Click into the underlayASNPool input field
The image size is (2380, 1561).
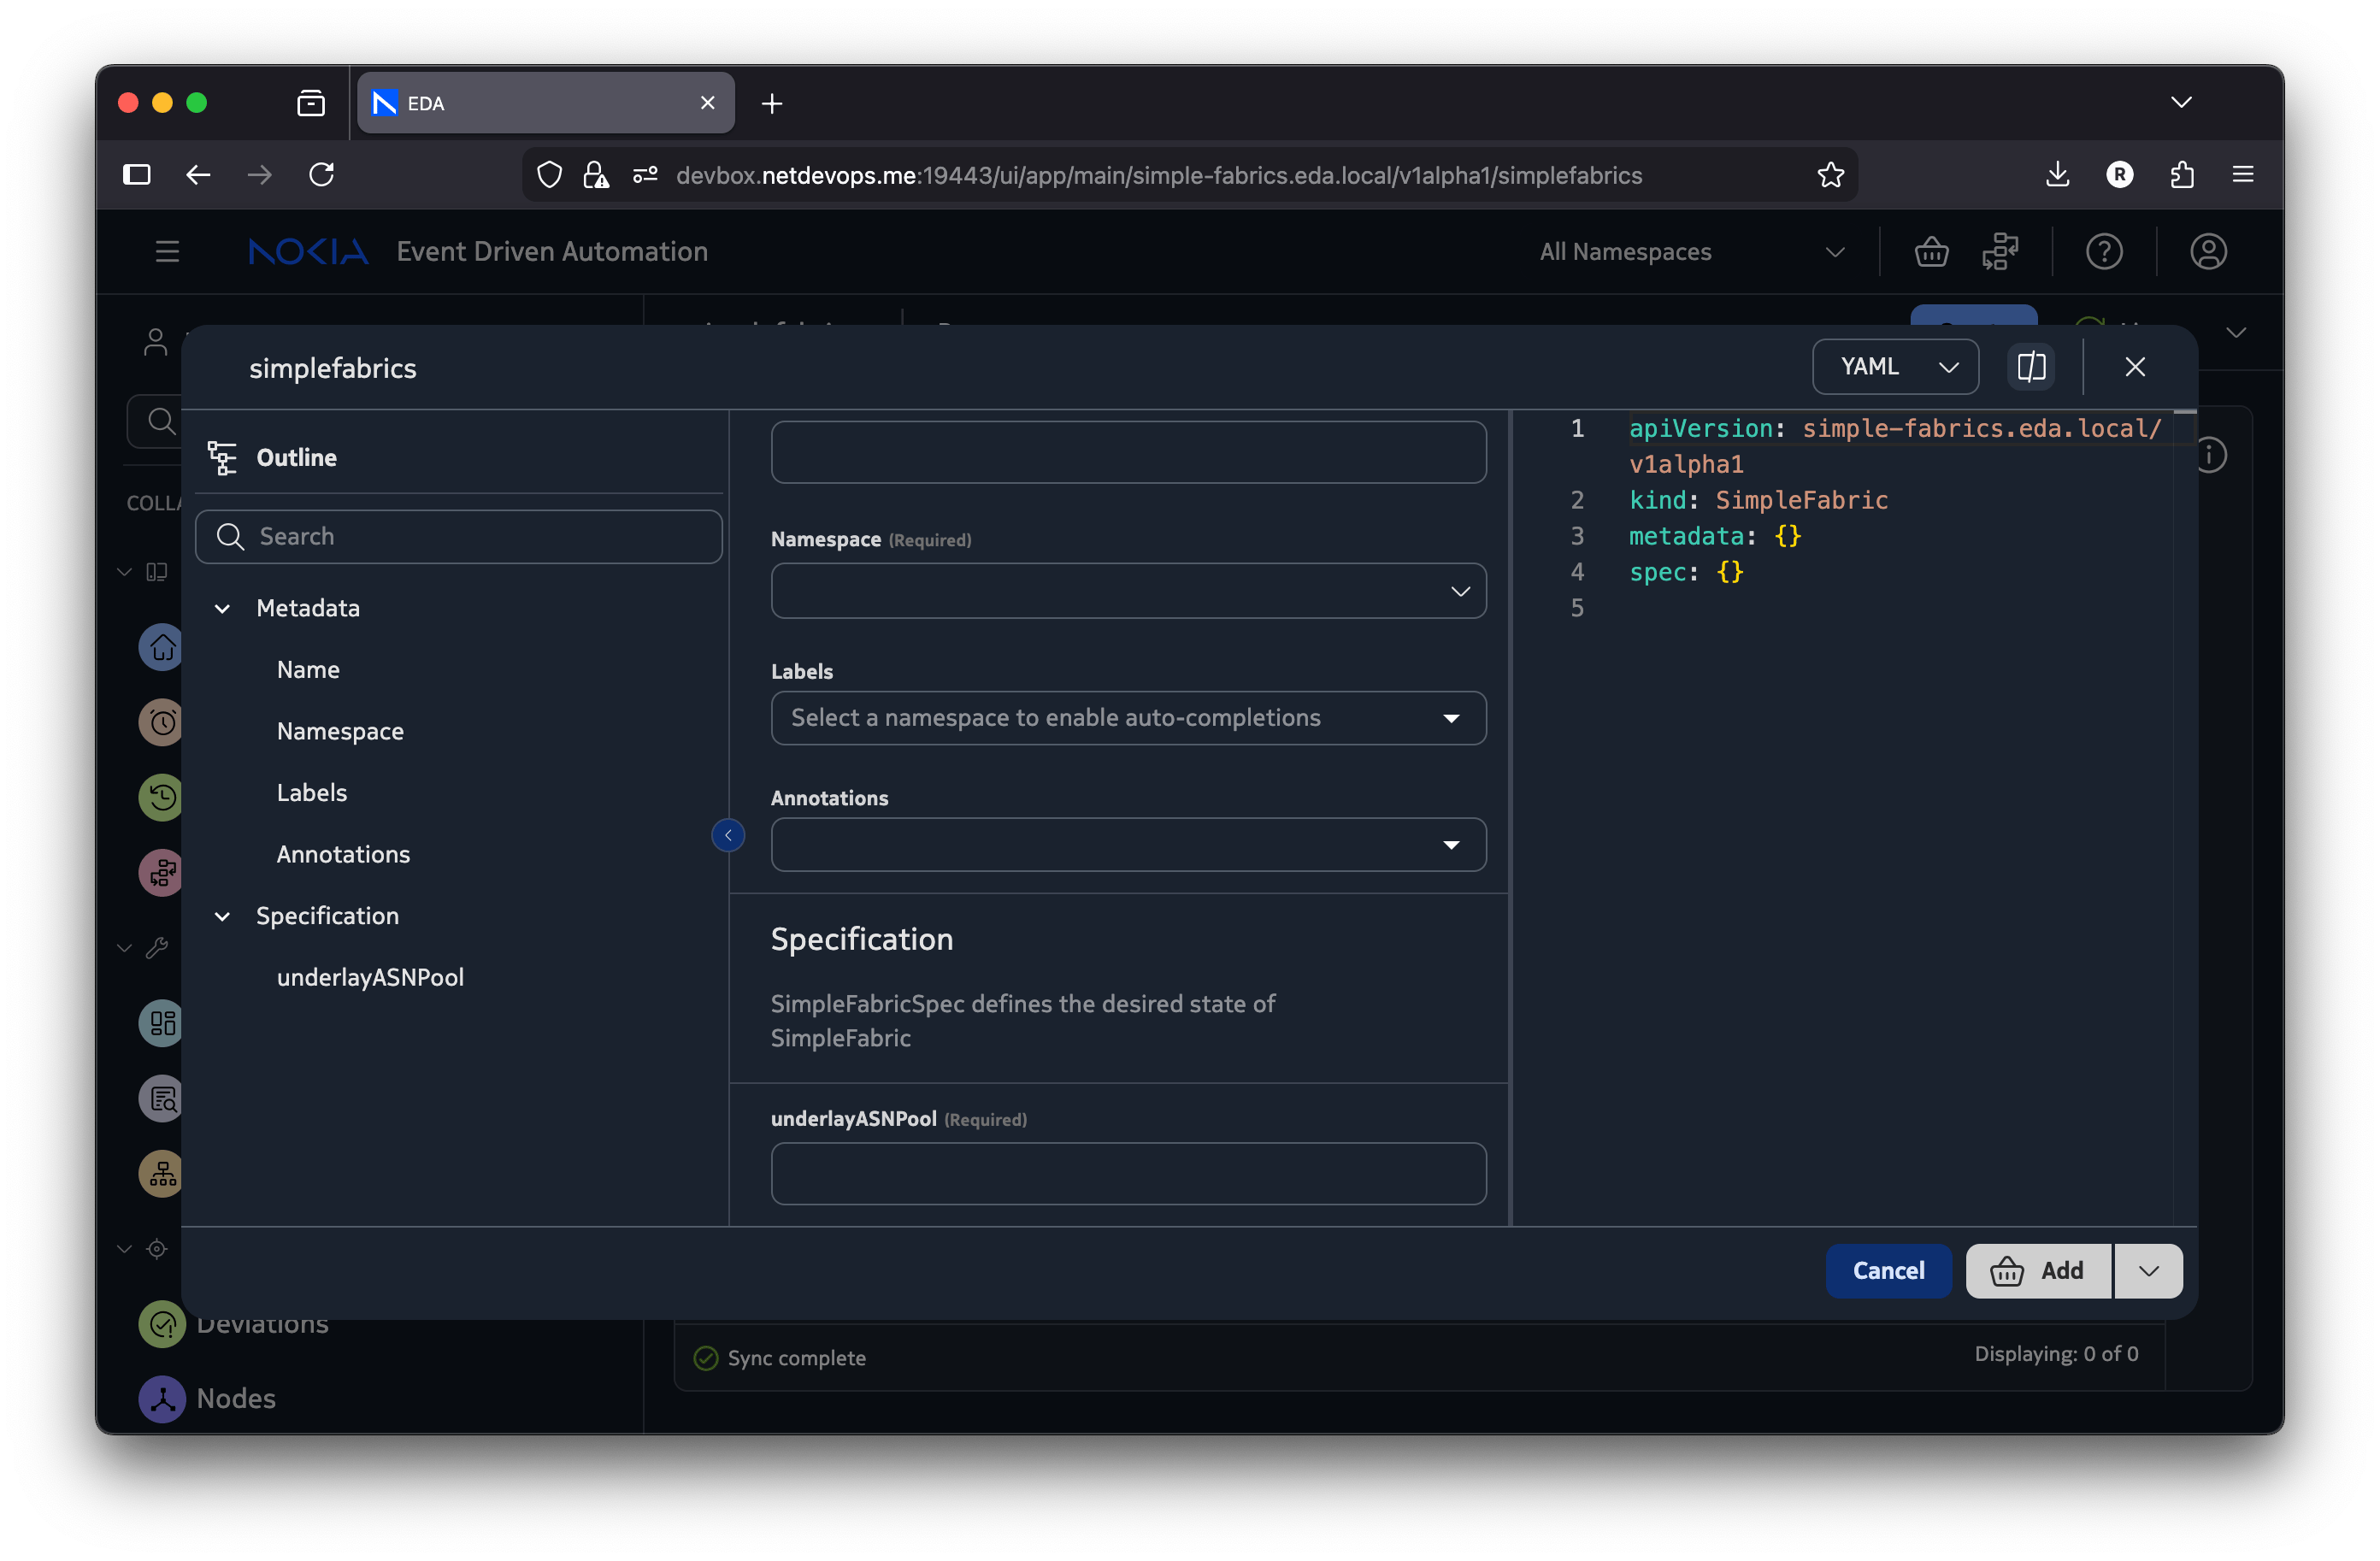point(1128,1173)
